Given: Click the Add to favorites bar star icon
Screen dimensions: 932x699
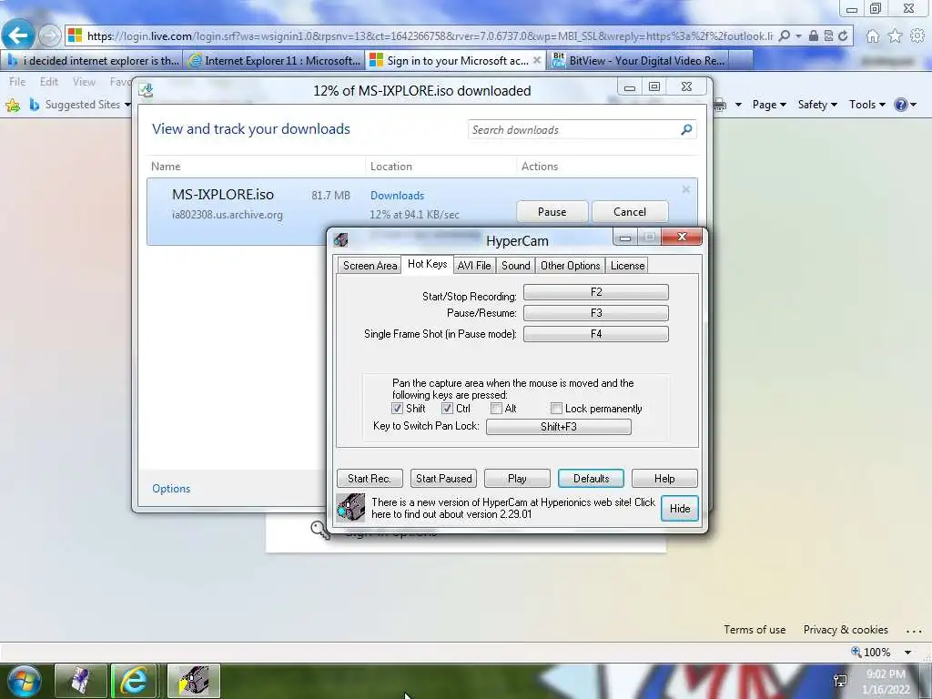Looking at the screenshot, I should tap(13, 106).
